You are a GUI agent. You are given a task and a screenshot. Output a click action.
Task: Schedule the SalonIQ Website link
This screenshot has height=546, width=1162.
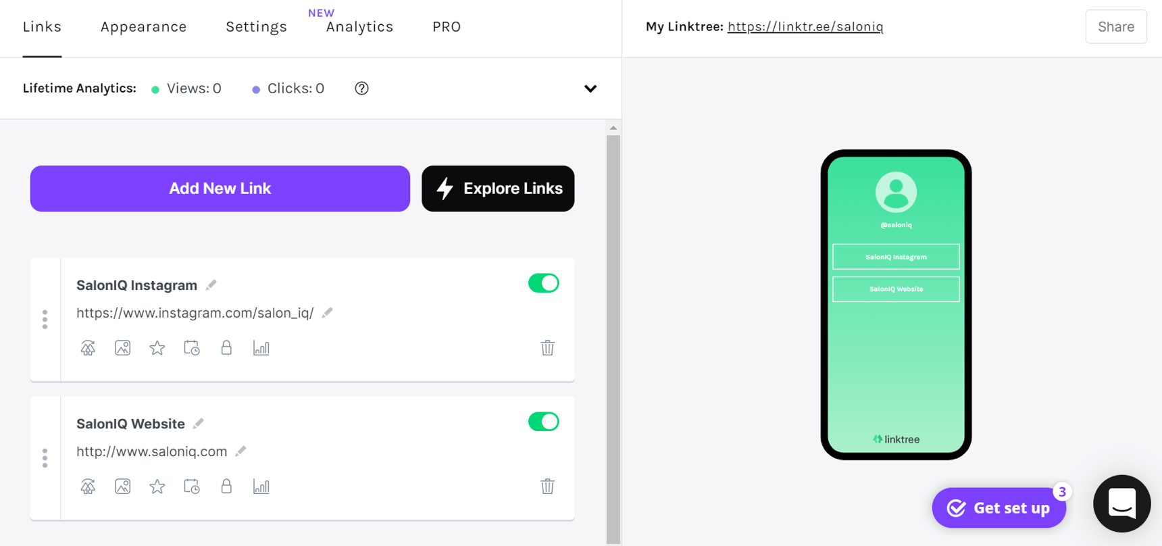pyautogui.click(x=191, y=486)
